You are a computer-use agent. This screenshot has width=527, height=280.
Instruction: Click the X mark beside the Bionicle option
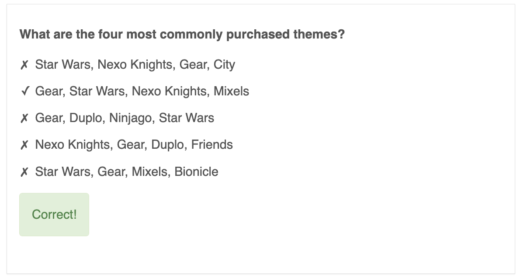point(24,171)
